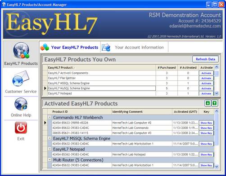The width and height of the screenshot is (226, 176).
Task: Click the green up-arrow collapse-all icon
Action: pos(215,103)
